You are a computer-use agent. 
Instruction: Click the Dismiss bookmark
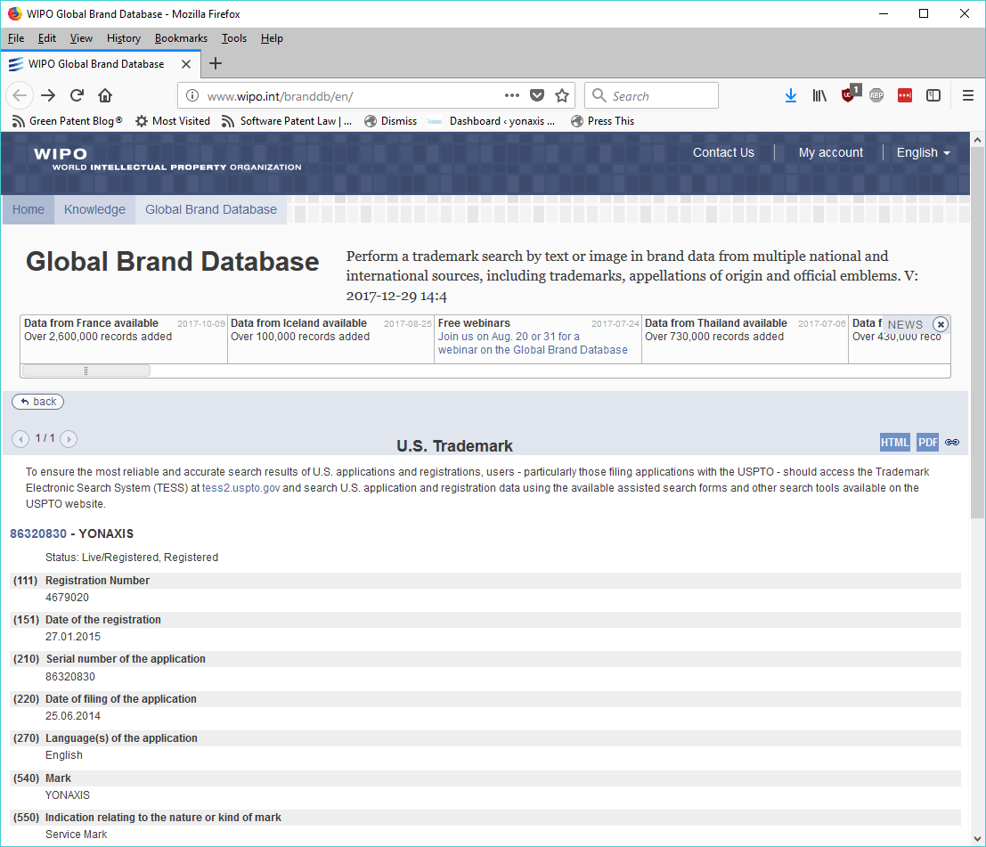[x=390, y=121]
